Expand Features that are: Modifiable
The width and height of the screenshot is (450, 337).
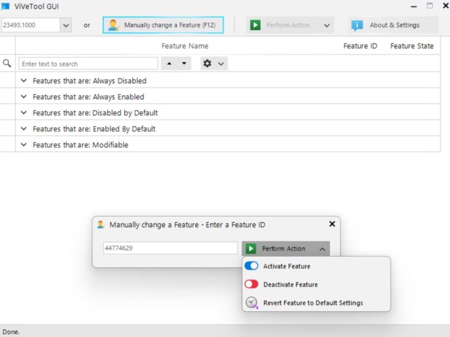click(24, 145)
